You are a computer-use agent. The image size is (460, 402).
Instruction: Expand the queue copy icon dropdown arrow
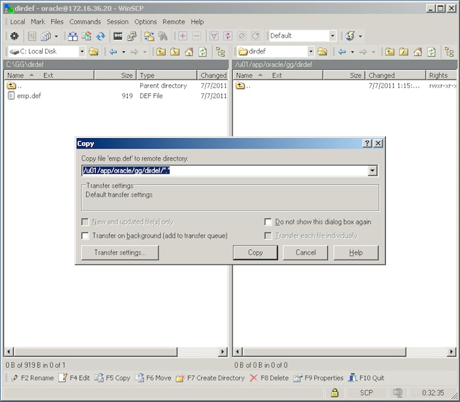click(x=56, y=36)
